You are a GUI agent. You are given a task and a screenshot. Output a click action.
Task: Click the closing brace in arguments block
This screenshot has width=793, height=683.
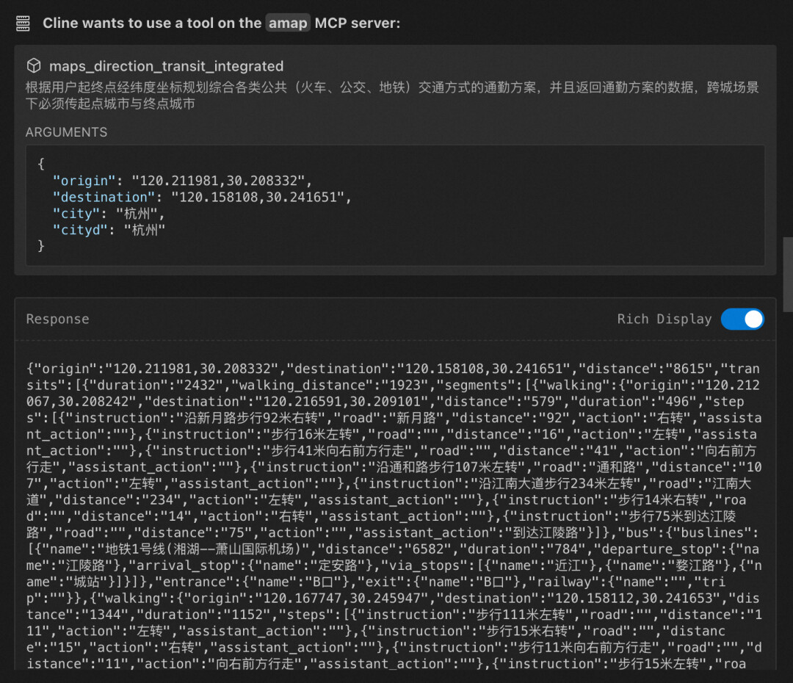(x=41, y=246)
